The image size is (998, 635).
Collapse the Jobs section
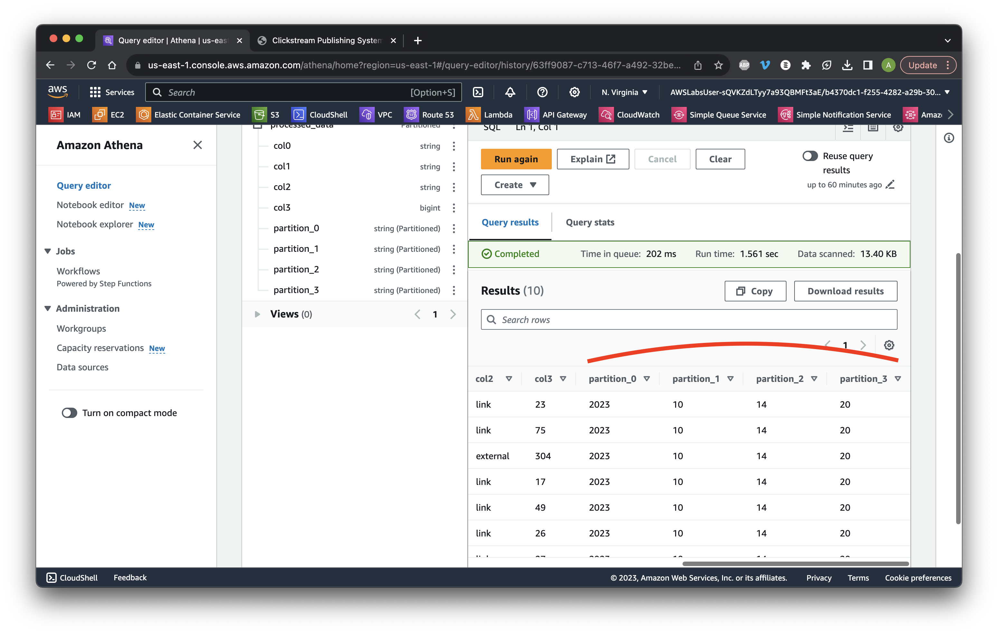(x=48, y=251)
